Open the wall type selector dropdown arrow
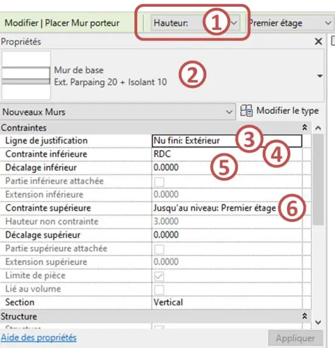 320,76
